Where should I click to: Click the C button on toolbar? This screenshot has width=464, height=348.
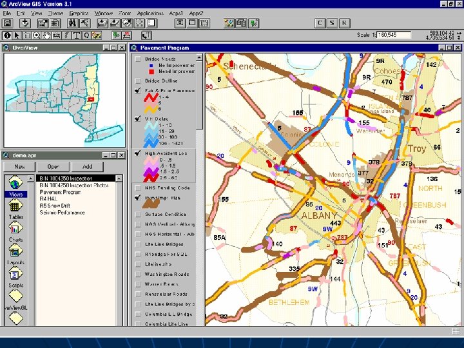click(x=320, y=23)
